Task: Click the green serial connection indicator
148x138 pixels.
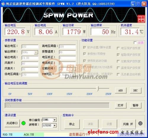Action: click(x=23, y=123)
